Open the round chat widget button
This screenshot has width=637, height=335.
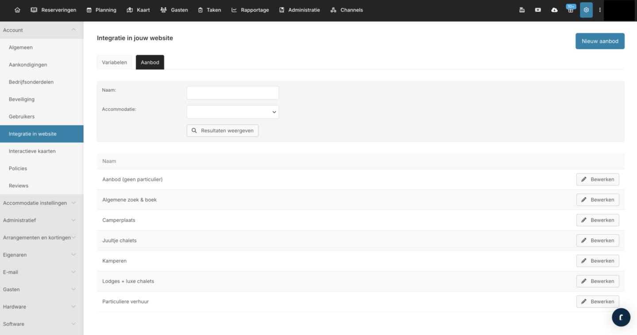(x=621, y=317)
